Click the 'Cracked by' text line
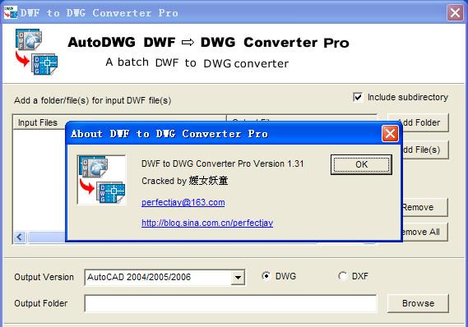468x327 pixels. [x=185, y=181]
